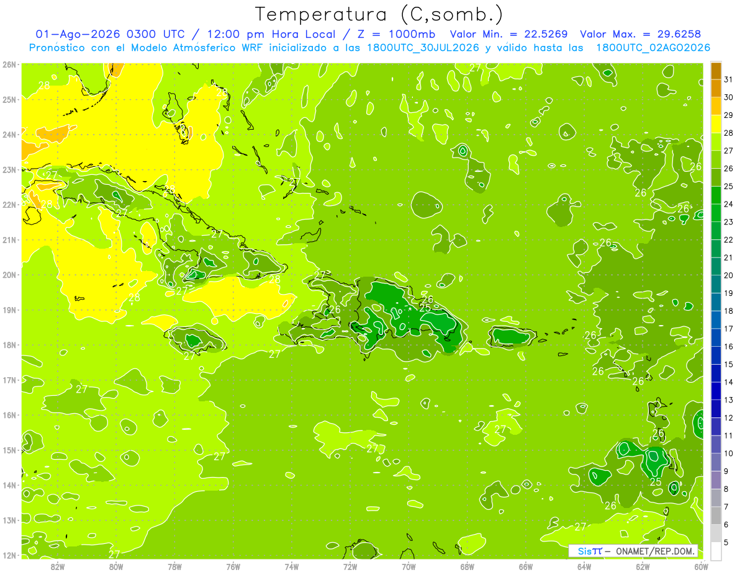Click the 64W longitude label
This screenshot has height=575, width=745.
point(584,566)
